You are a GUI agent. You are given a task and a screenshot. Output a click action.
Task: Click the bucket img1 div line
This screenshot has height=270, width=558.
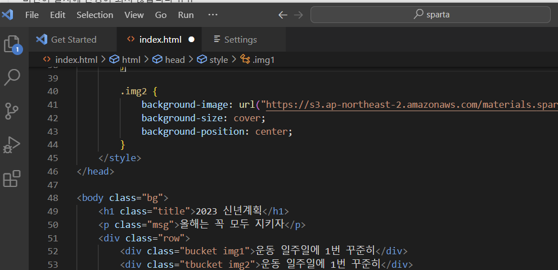tap(264, 251)
